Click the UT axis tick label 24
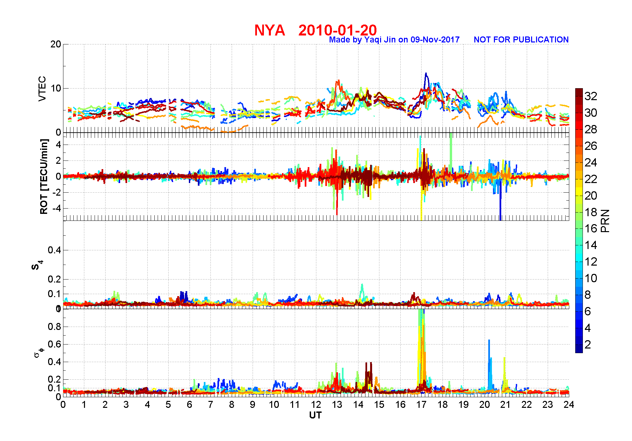The height and width of the screenshot is (441, 632). click(569, 405)
